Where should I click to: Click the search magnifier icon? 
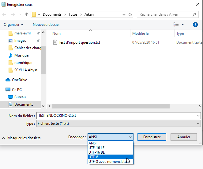coord(194,14)
